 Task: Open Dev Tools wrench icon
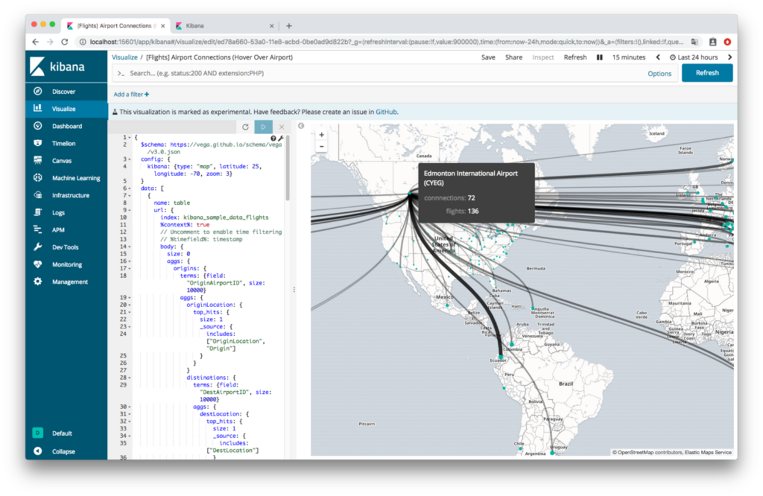point(38,247)
